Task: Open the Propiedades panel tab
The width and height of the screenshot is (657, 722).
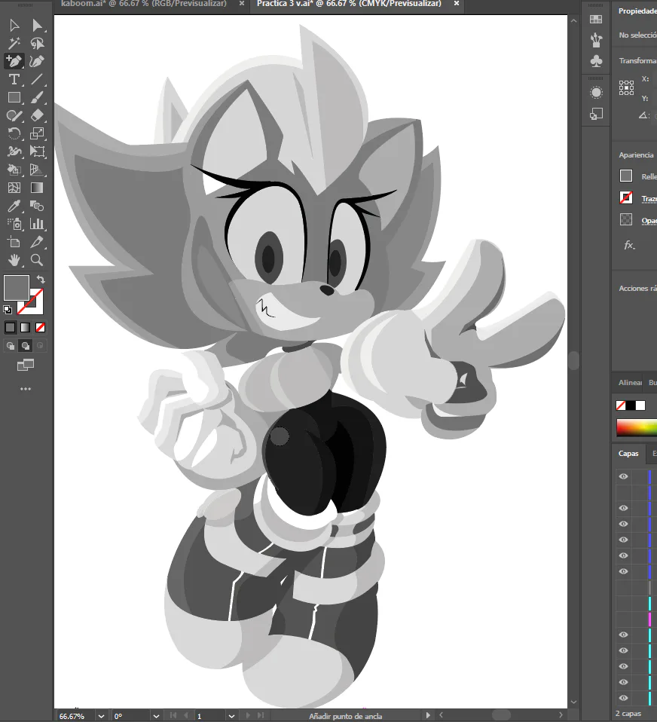Action: tap(637, 11)
